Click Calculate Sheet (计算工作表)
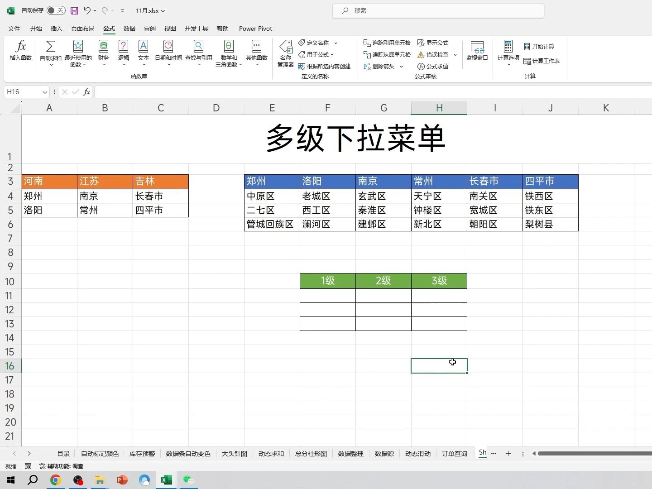Screen dimensions: 652x489 click(542, 61)
